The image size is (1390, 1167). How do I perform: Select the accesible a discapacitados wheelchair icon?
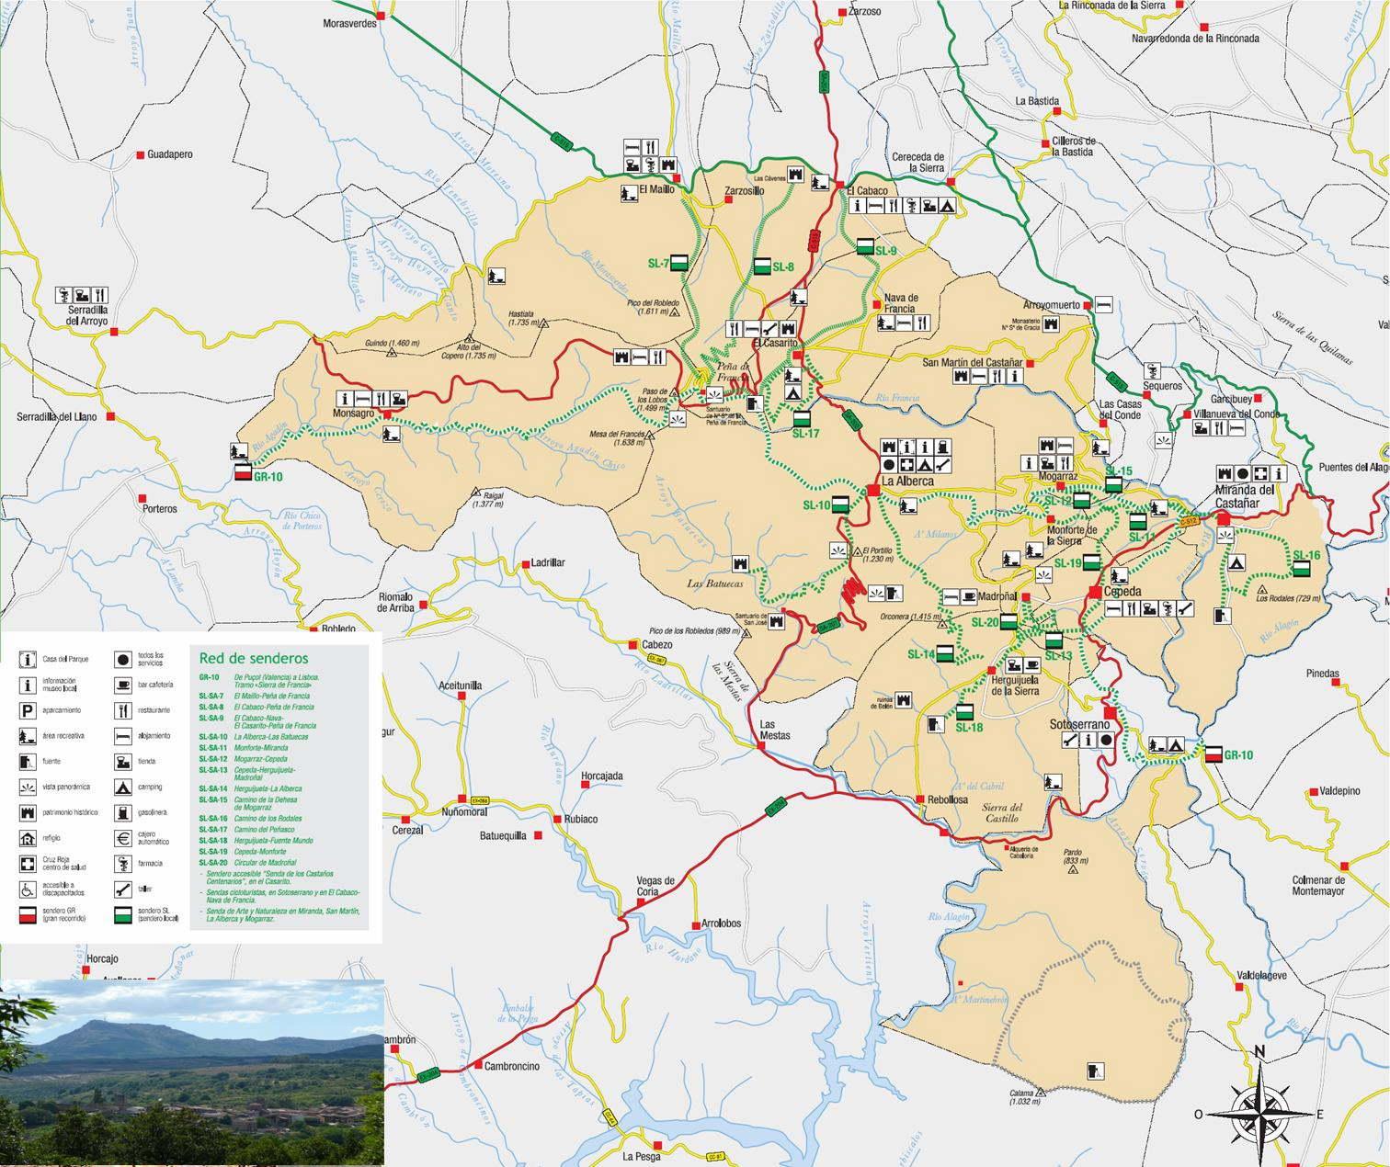click(26, 888)
